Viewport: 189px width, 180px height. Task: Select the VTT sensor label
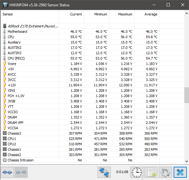pos(10,107)
